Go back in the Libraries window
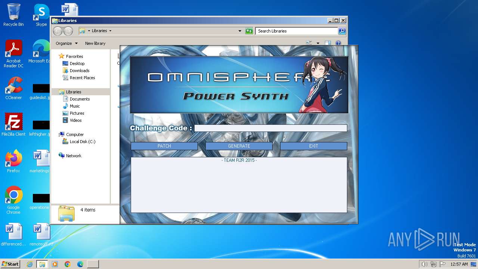The width and height of the screenshot is (478, 269). click(x=58, y=31)
